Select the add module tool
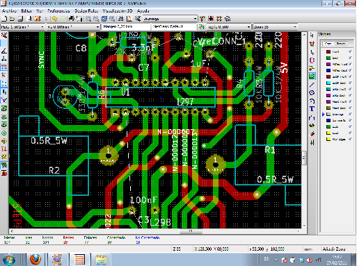This screenshot has height=266, width=357. [312, 60]
